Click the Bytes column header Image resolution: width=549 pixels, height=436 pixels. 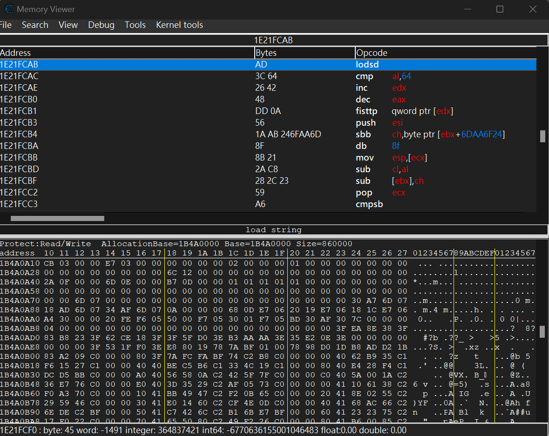point(305,53)
